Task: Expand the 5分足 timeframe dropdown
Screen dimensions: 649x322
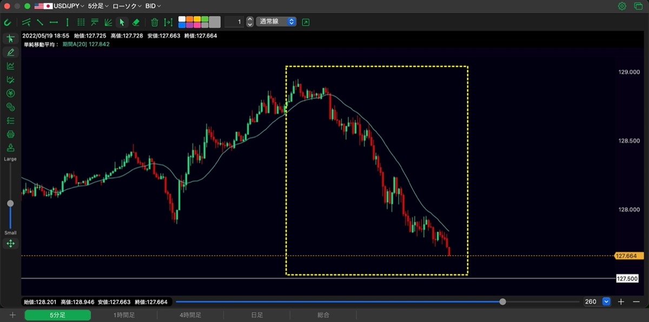Action: click(x=98, y=6)
